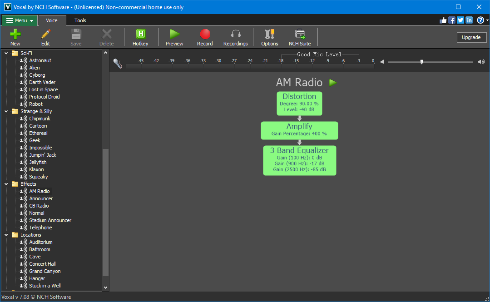This screenshot has height=302, width=490.
Task: Play the AM Radio voice preview arrow
Action: [333, 83]
